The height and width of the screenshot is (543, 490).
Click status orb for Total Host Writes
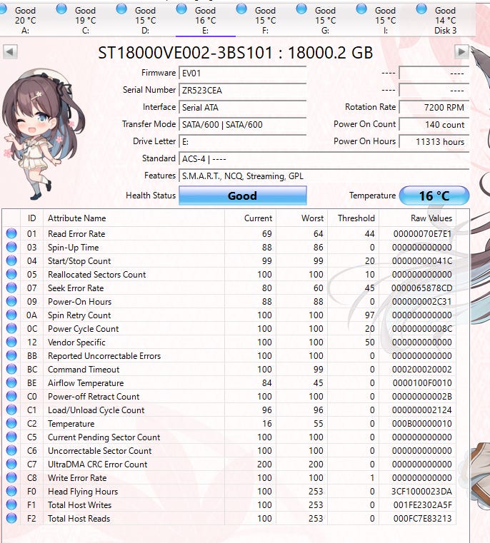[11, 504]
